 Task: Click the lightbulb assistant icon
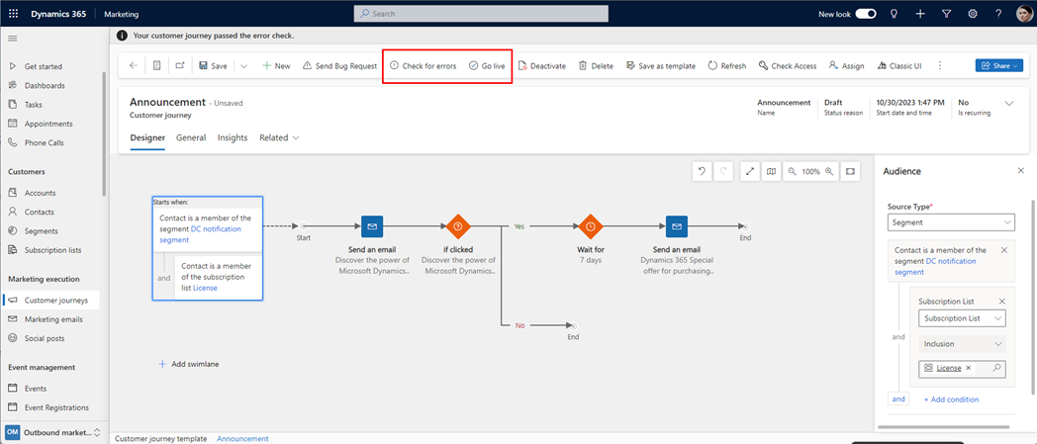pyautogui.click(x=894, y=13)
